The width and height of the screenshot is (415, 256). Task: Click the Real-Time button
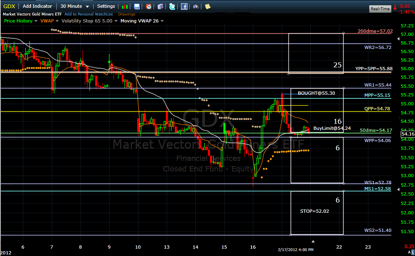point(380,9)
